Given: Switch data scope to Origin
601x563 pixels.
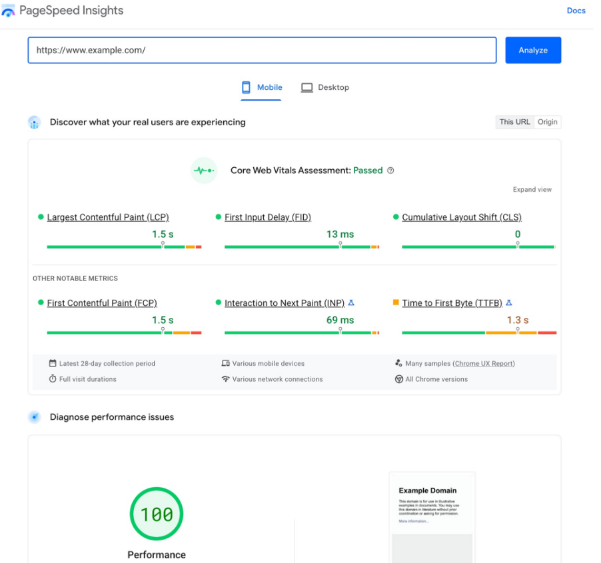Looking at the screenshot, I should click(x=547, y=122).
